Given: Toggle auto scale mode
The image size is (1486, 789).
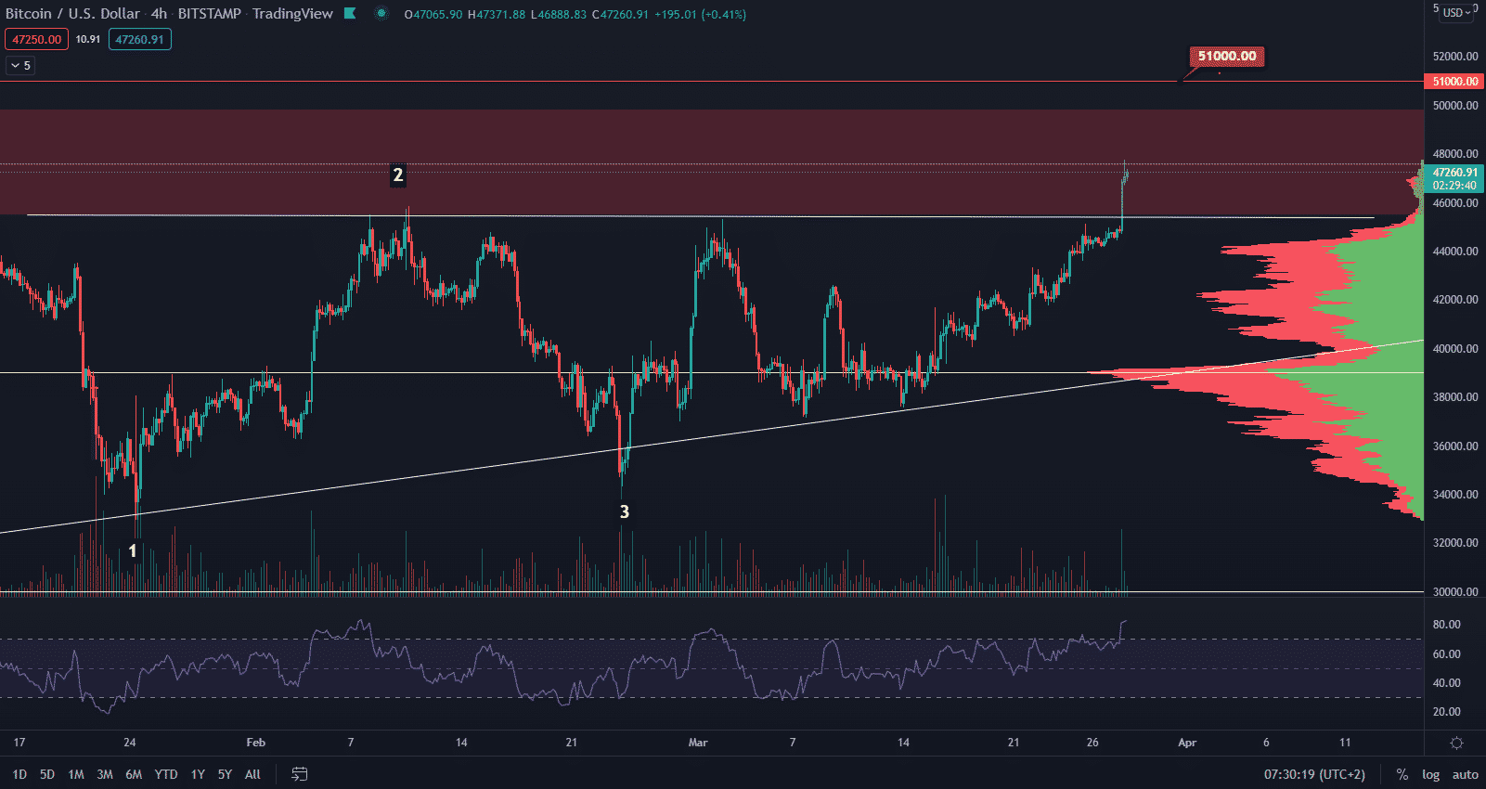Looking at the screenshot, I should coord(1465,774).
